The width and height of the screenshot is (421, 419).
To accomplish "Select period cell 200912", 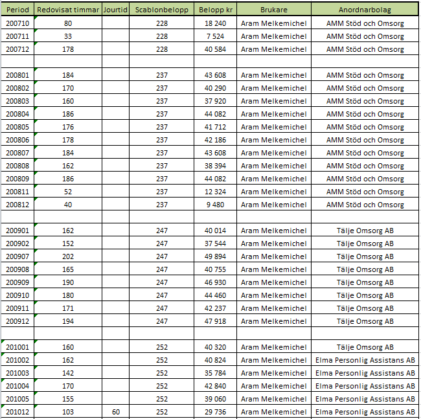I will point(17,321).
